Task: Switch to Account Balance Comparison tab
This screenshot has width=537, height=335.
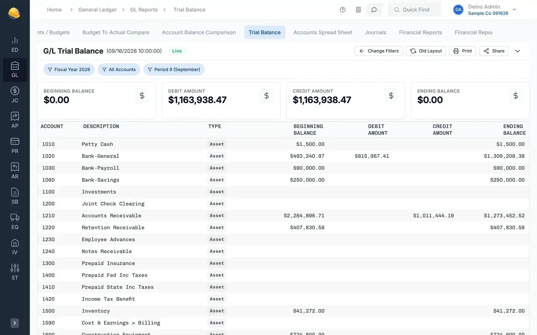Action: [199, 32]
